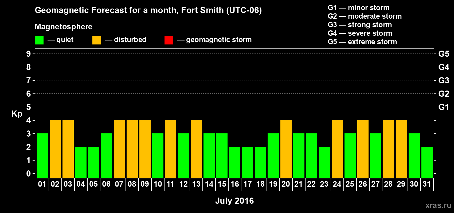Viewport: 454px width, 213px height.
Task: Click the green bar for day 16
Action: coord(235,162)
